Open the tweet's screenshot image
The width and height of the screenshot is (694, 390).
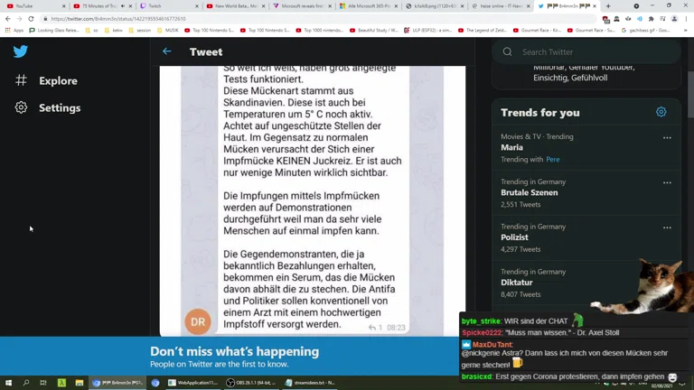312,199
